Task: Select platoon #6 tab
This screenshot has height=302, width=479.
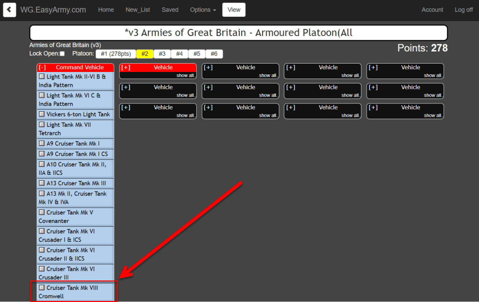Action: point(214,54)
